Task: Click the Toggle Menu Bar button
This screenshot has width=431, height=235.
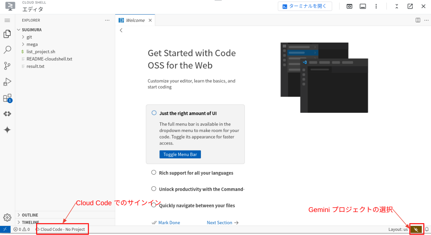Action: 180,154
